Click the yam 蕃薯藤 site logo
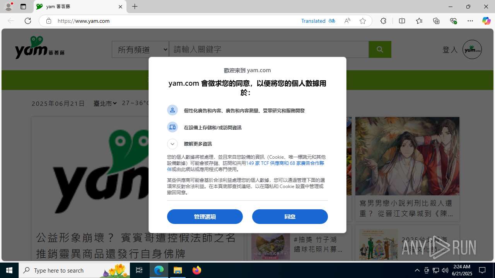This screenshot has height=278, width=495. point(39,48)
